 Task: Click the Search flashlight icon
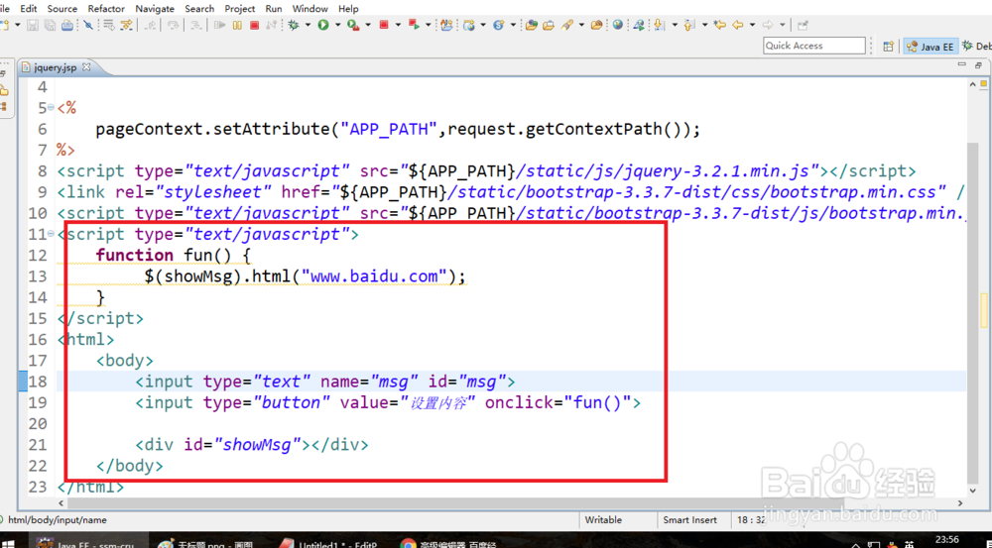[566, 26]
